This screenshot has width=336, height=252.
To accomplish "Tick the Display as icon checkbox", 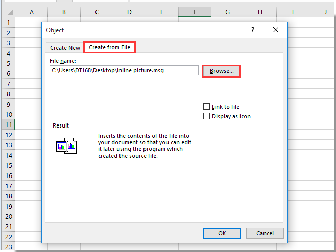I will click(x=207, y=116).
